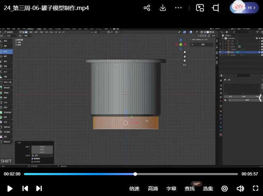
Task: Expand the side panel with the white chevron
Action: [x=260, y=98]
